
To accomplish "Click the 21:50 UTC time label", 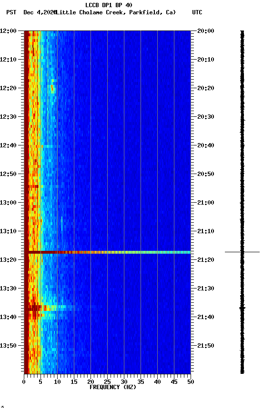I will point(206,346).
